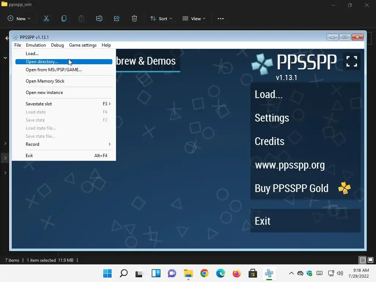
Task: Click the network tray icon
Action: 331,273
